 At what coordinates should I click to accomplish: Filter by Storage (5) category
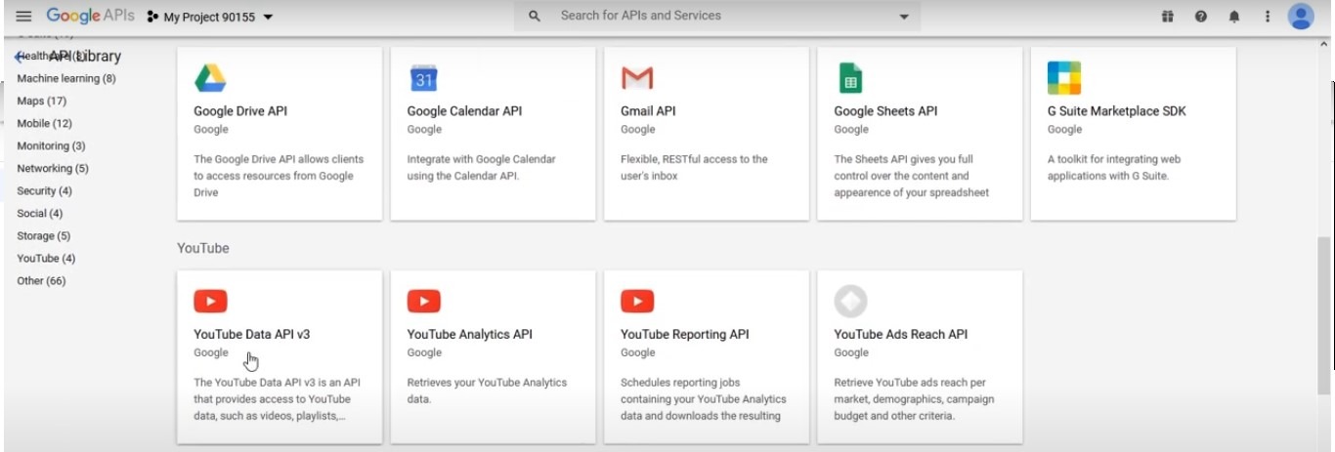tap(43, 235)
